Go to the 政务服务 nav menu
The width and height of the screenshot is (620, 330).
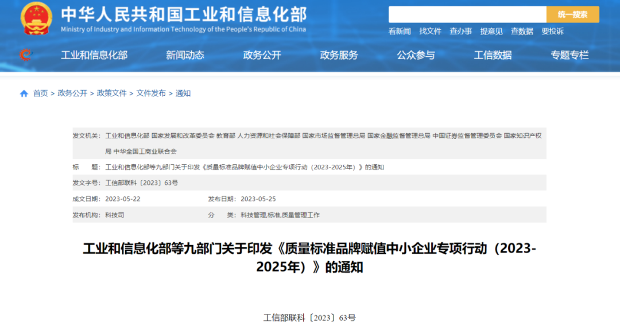339,55
